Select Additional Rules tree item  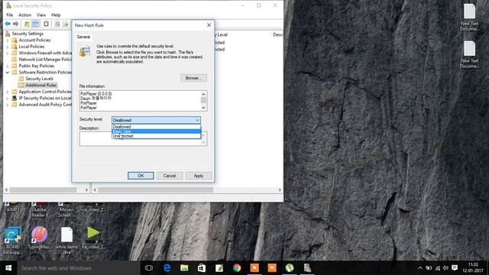pos(40,85)
